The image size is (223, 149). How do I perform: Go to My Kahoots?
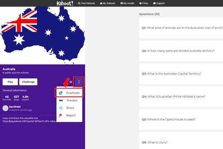108,3
